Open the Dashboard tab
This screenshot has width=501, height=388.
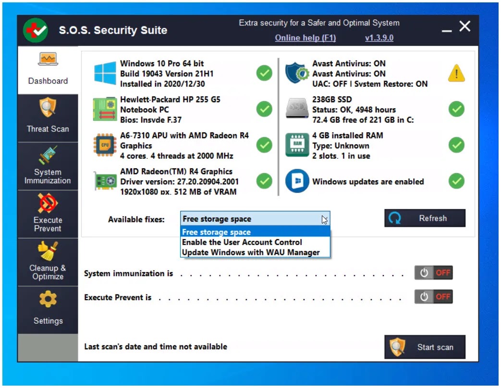pos(48,70)
